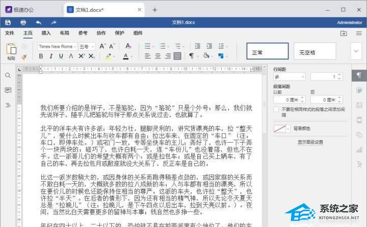Apply the 无空格 style

315,51
